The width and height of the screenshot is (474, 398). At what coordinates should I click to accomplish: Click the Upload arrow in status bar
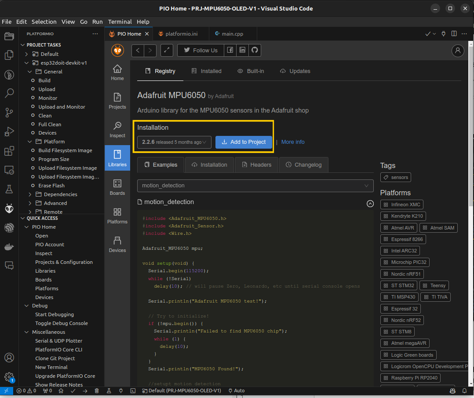click(85, 391)
